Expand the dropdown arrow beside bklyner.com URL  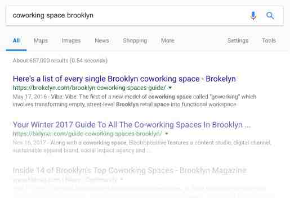(167, 134)
